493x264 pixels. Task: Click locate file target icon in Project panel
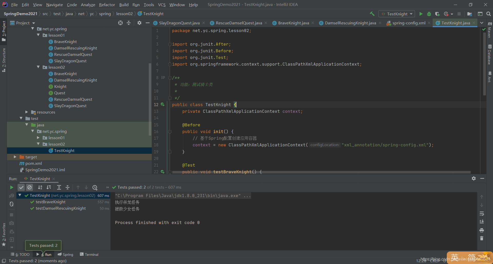120,23
